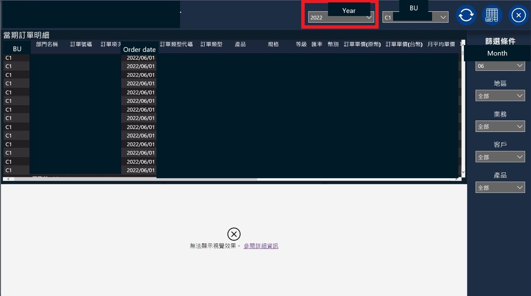Screen dimensions: 531x296
Task: Click the circular X close icon
Action: [518, 15]
